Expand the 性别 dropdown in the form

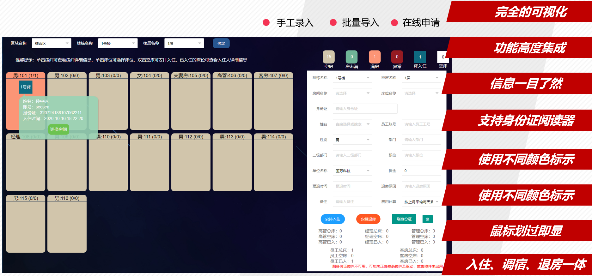(x=352, y=140)
